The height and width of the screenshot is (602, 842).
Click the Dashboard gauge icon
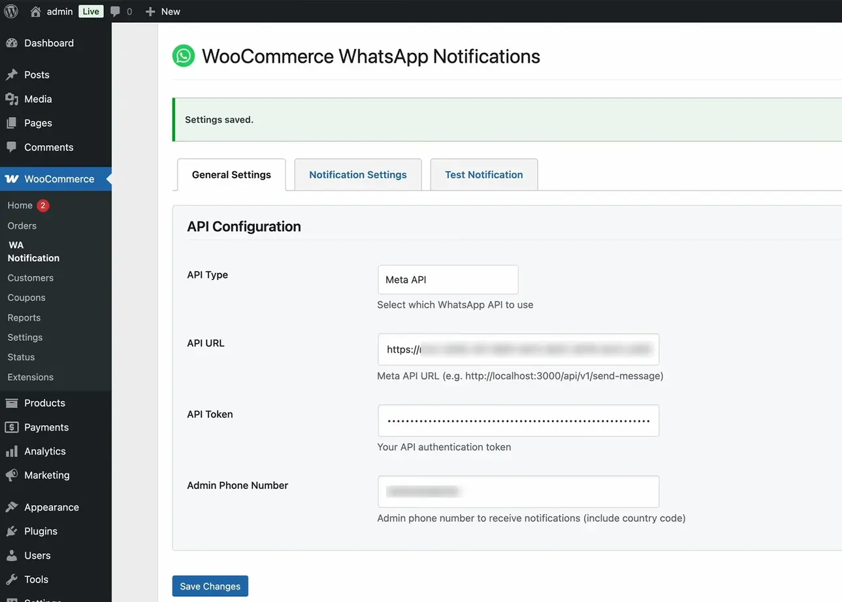click(12, 43)
